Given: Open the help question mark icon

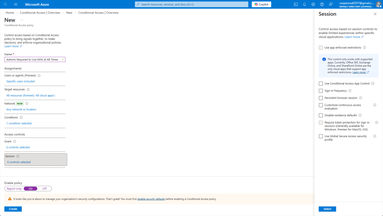Looking at the screenshot, I should tap(322, 4).
